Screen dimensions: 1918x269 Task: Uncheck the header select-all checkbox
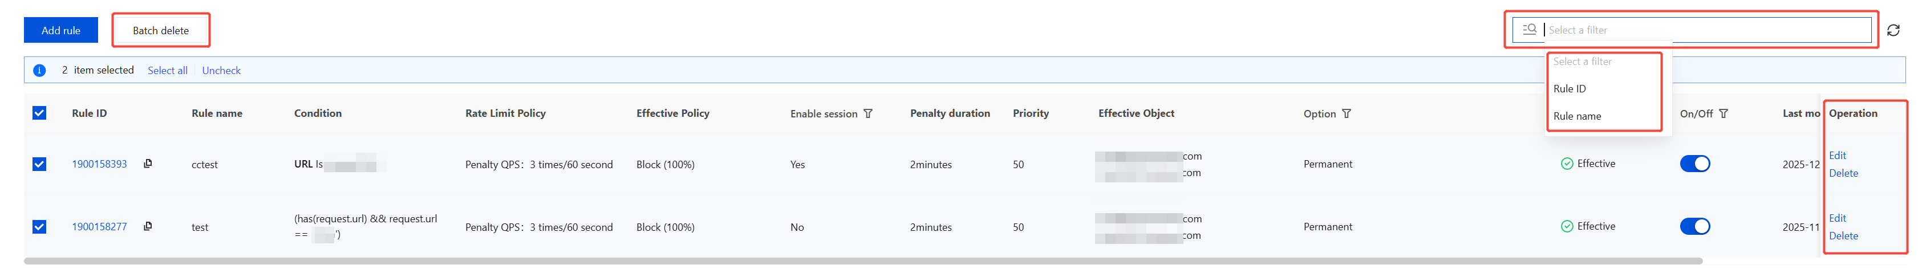(39, 113)
